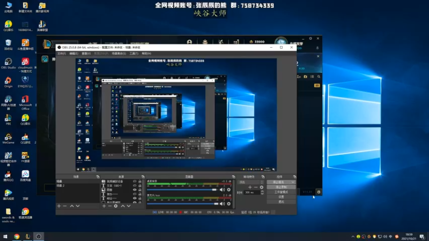Expand the stop streaming button dropdown arrow
The height and width of the screenshot is (241, 429).
pyautogui.click(x=293, y=182)
